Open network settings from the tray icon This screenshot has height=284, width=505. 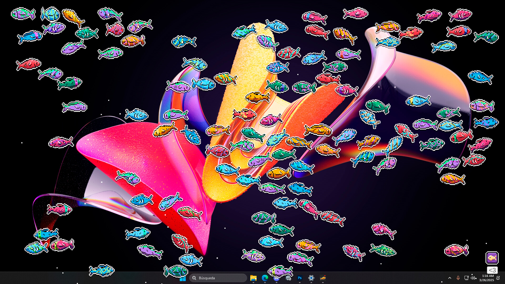466,278
